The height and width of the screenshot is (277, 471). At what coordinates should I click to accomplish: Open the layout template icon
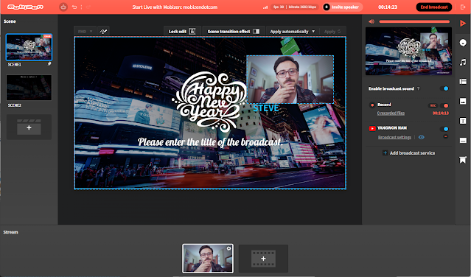tap(463, 81)
